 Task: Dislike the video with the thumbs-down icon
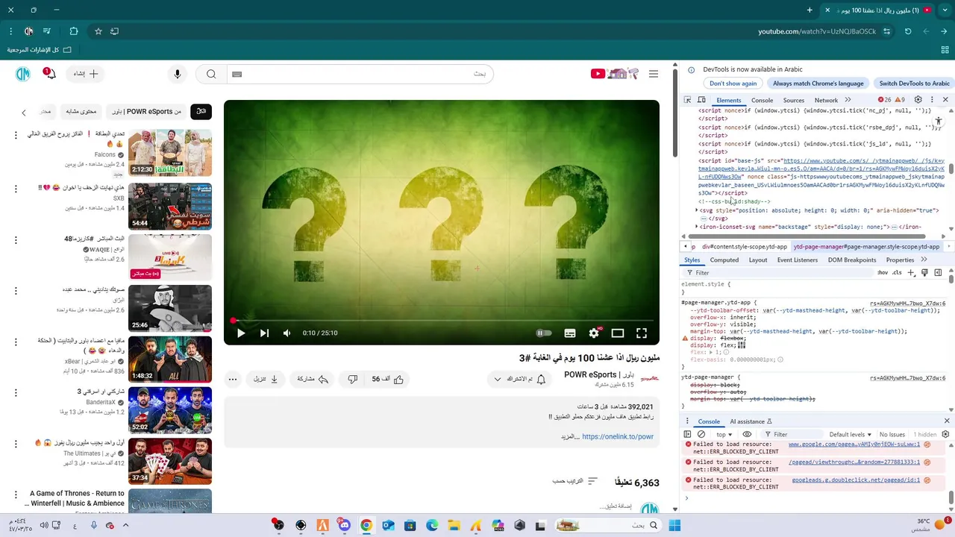353,379
